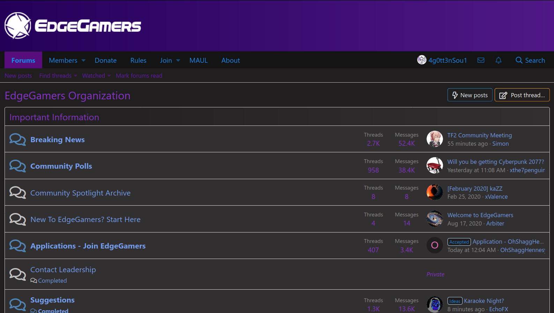Open the Community Spotlight Archive forum

point(80,193)
